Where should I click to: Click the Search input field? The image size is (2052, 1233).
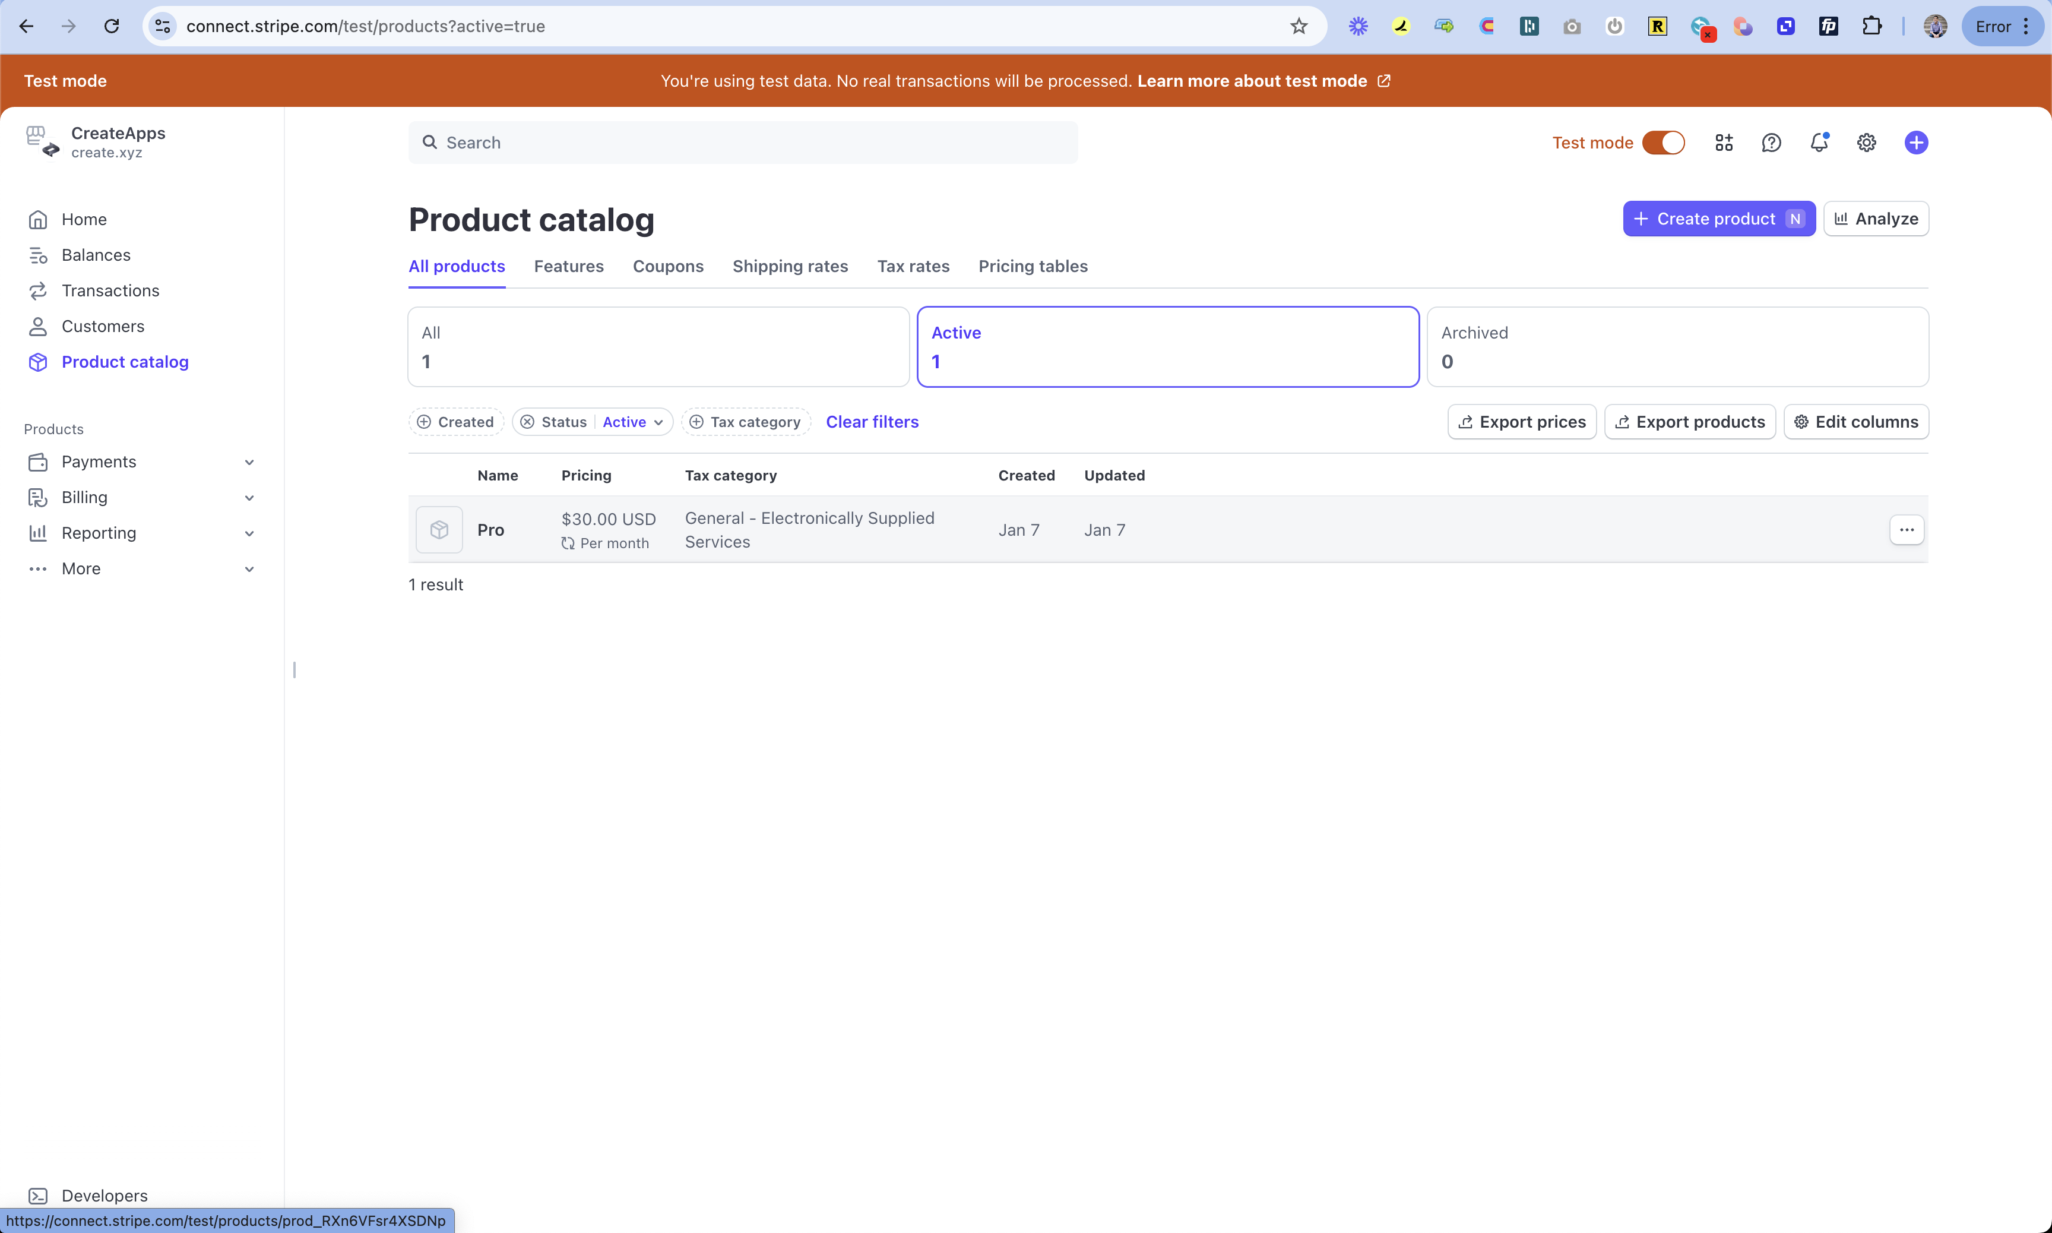tap(743, 143)
